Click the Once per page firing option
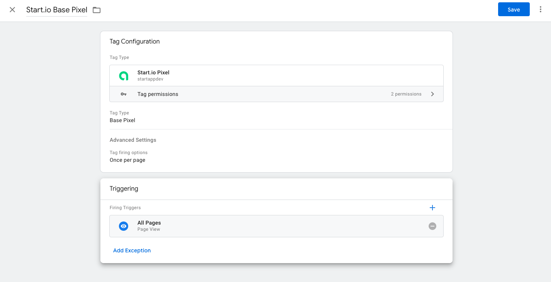 pos(127,160)
